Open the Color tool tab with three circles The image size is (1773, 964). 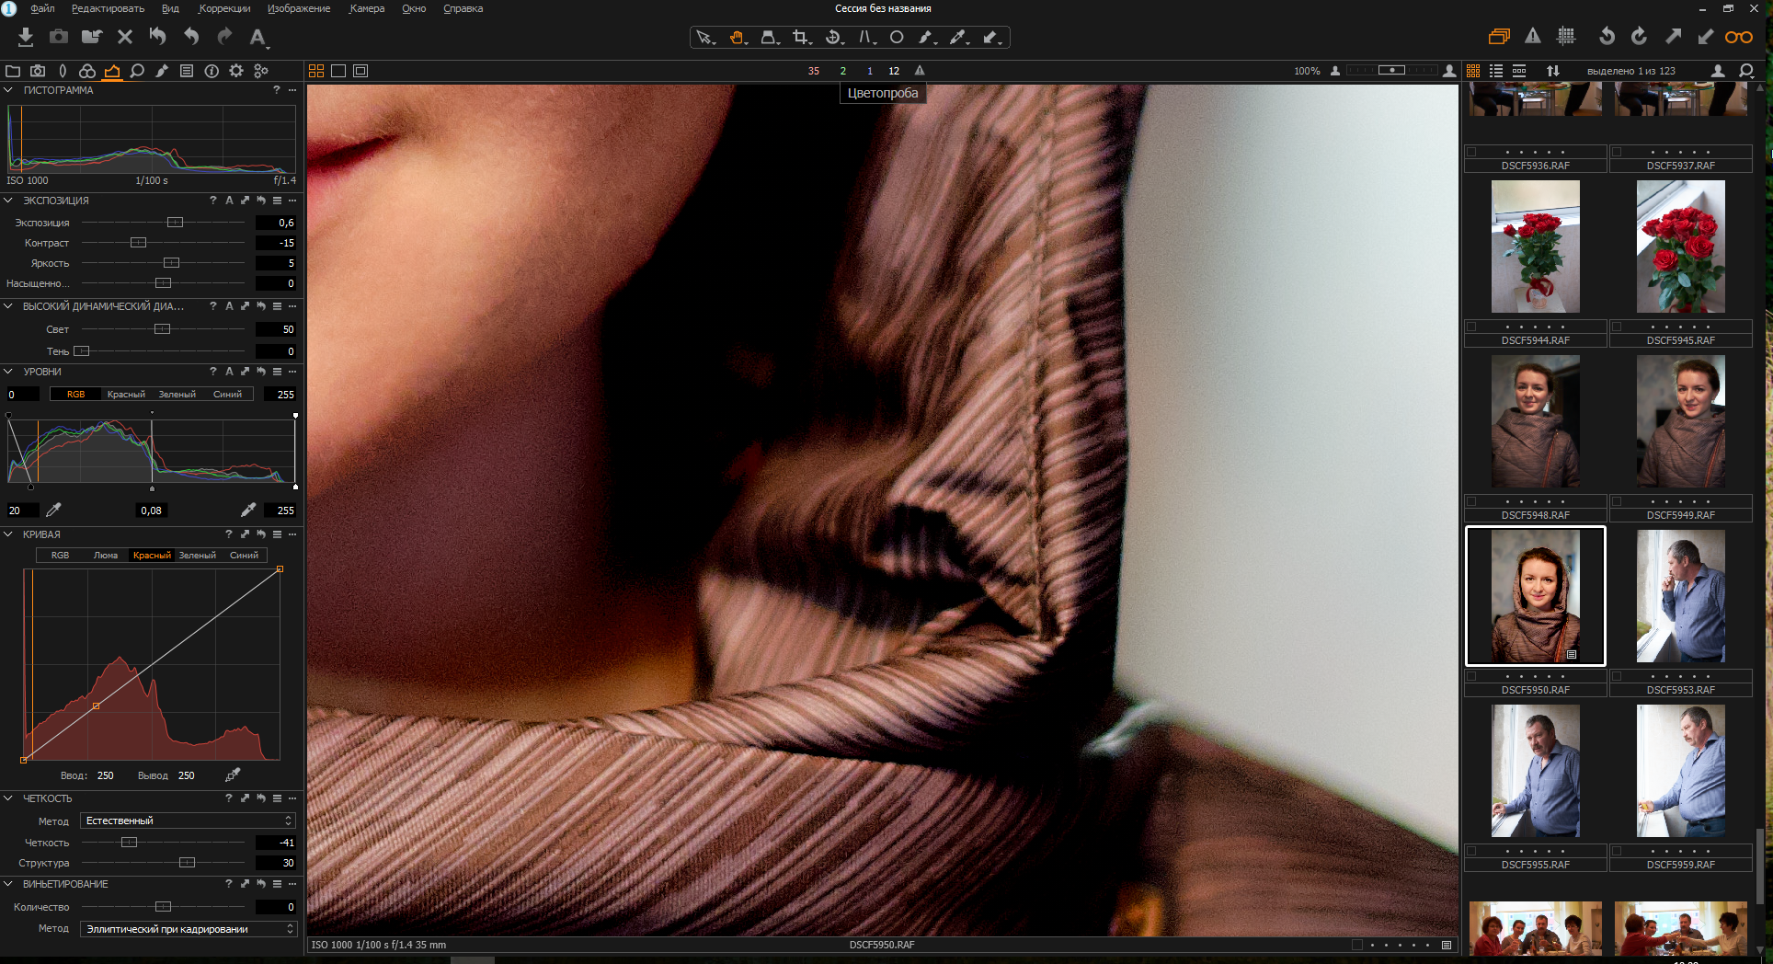pyautogui.click(x=87, y=71)
